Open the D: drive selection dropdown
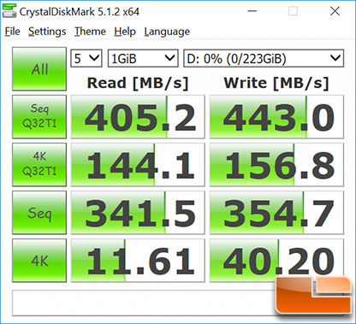 tap(264, 58)
